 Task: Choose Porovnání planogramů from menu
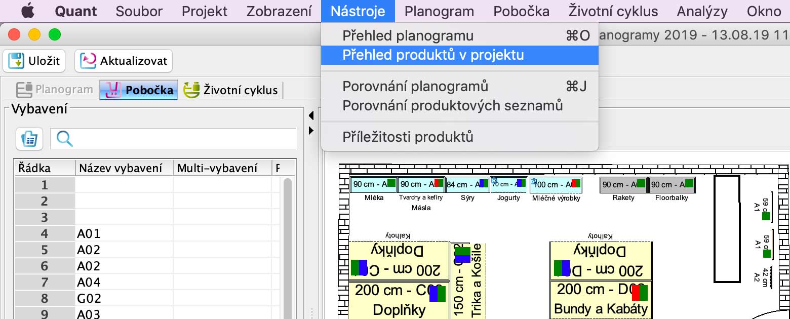tap(415, 86)
